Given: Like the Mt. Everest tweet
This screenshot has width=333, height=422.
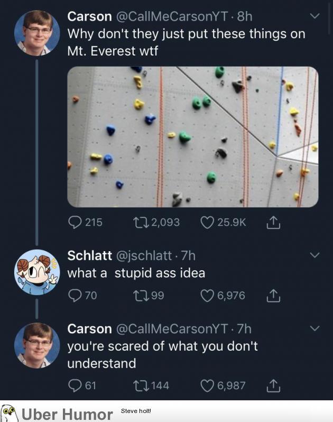Looking at the screenshot, I should click(x=208, y=223).
